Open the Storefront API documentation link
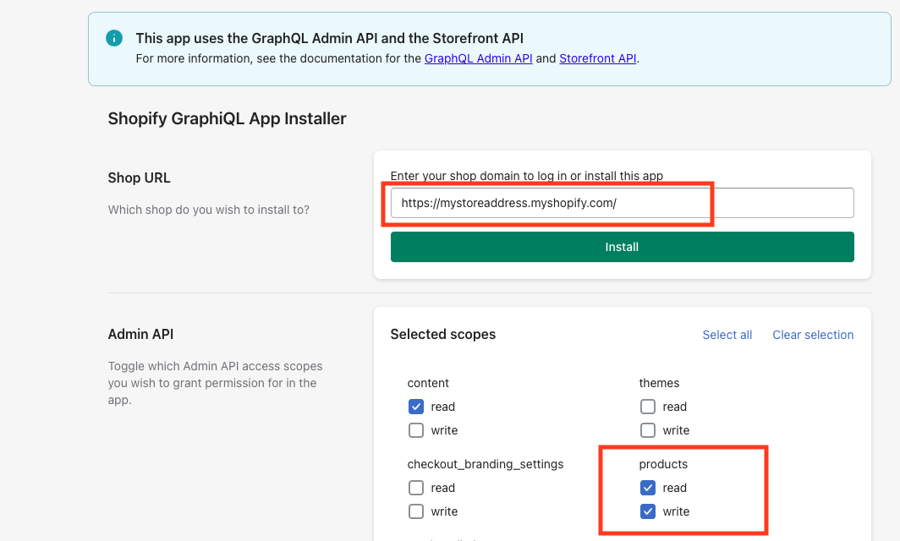This screenshot has width=900, height=541. coord(597,58)
